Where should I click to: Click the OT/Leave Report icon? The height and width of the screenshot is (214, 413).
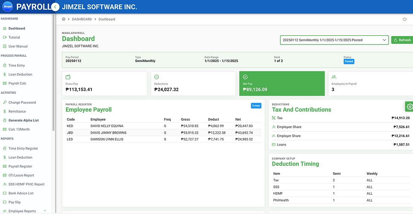click(x=5, y=175)
